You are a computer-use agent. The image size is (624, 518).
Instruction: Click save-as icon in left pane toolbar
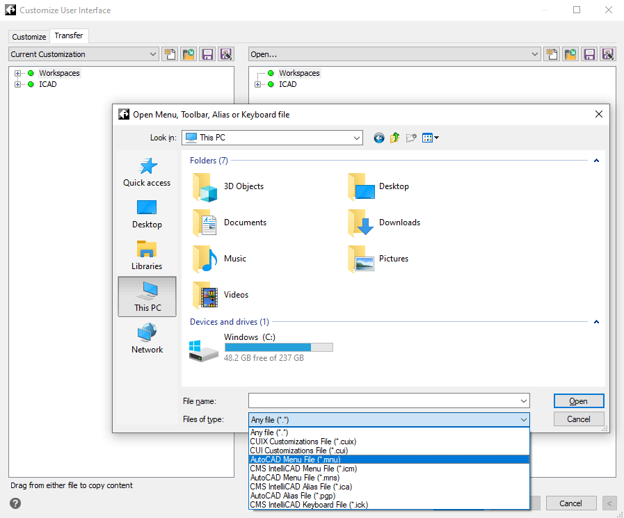click(x=226, y=54)
